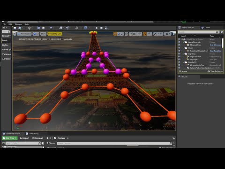Toggle visibility of AtmosphericFog actor
The image size is (225, 169).
pos(179,65)
